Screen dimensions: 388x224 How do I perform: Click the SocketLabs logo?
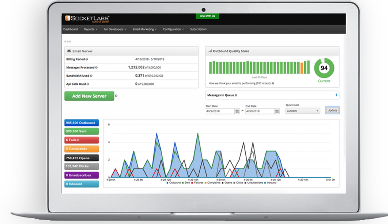87,19
